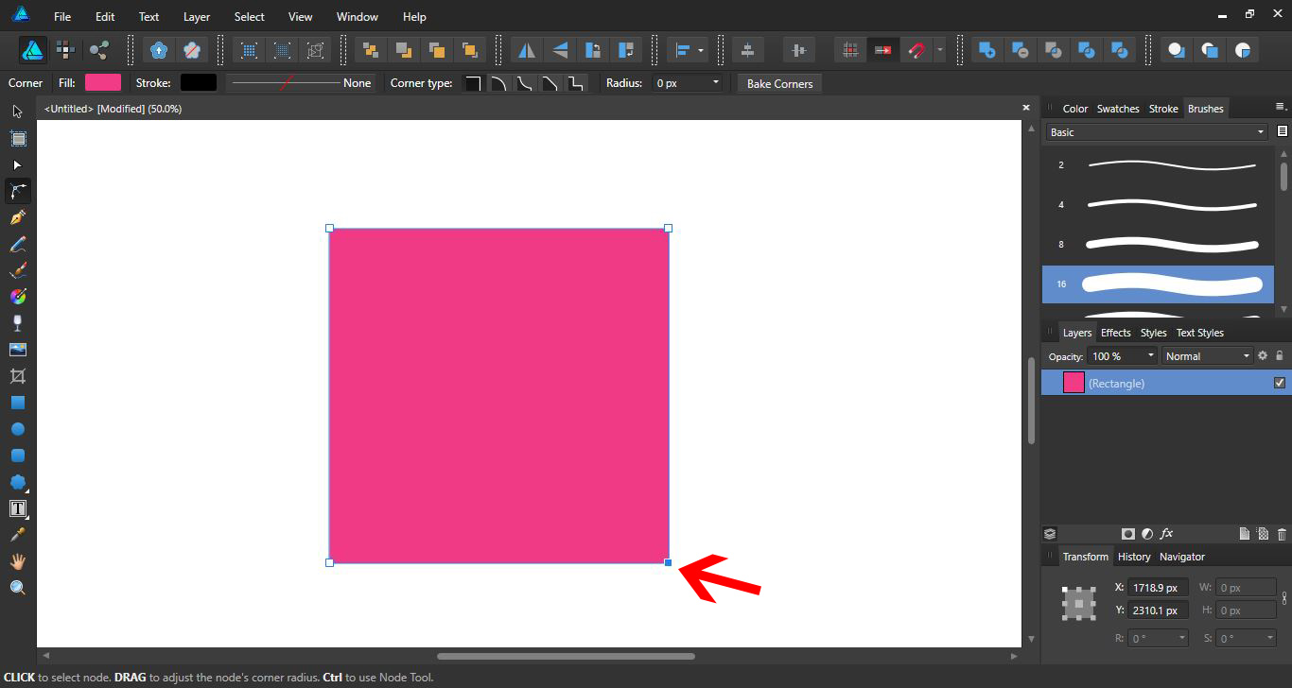Click the Intersect boolean operation icon
The height and width of the screenshot is (688, 1292).
(x=1054, y=50)
